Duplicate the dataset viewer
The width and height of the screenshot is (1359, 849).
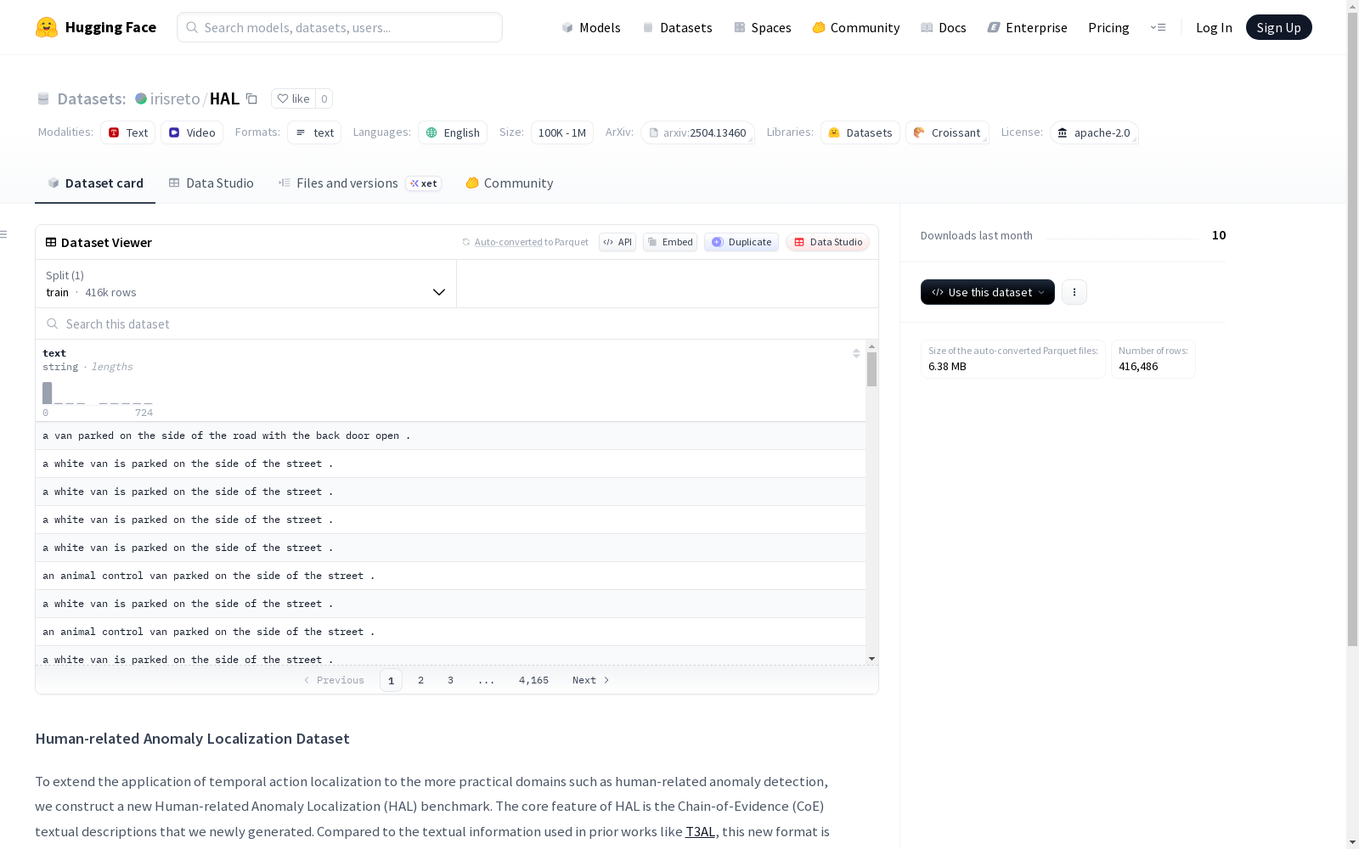coord(742,242)
